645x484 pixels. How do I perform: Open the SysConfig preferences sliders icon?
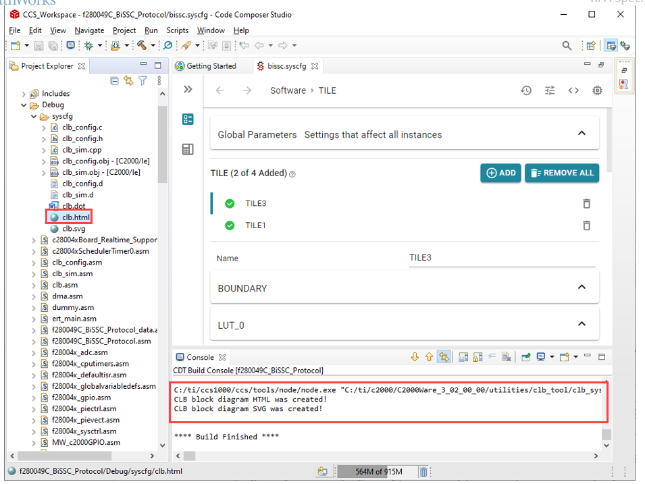pyautogui.click(x=550, y=90)
